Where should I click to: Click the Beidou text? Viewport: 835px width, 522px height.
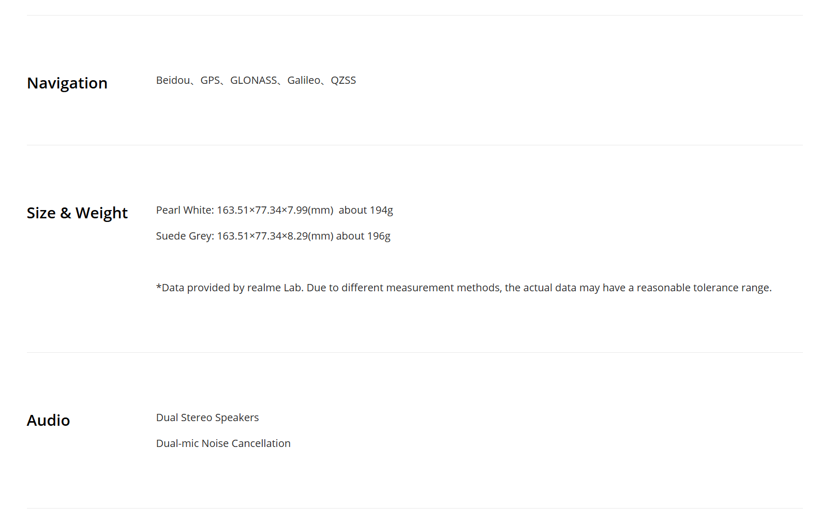coord(173,80)
